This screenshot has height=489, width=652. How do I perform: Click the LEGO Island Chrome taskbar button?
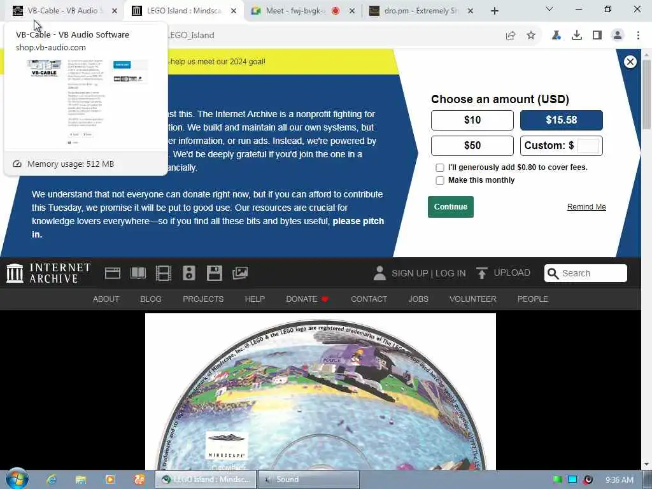coord(206,479)
